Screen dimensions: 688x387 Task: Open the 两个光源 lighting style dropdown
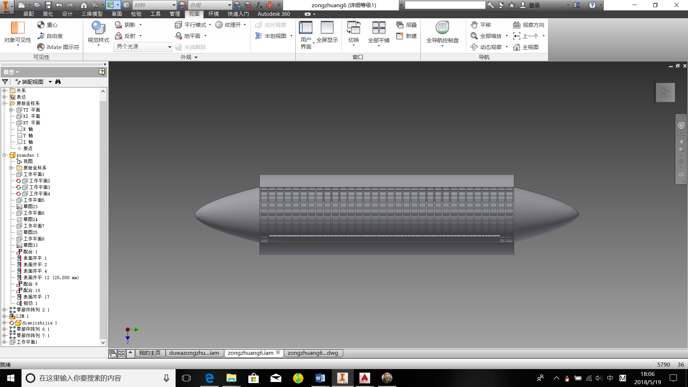(x=169, y=47)
